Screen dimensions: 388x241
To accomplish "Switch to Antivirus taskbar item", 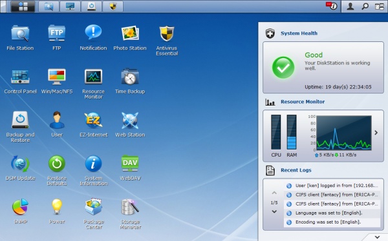I will [x=113, y=6].
